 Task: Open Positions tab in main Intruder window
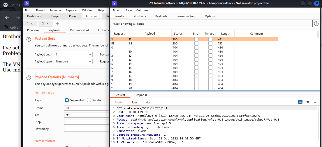[33, 30]
